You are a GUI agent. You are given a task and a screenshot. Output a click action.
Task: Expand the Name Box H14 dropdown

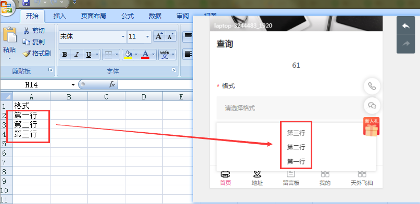coord(73,85)
